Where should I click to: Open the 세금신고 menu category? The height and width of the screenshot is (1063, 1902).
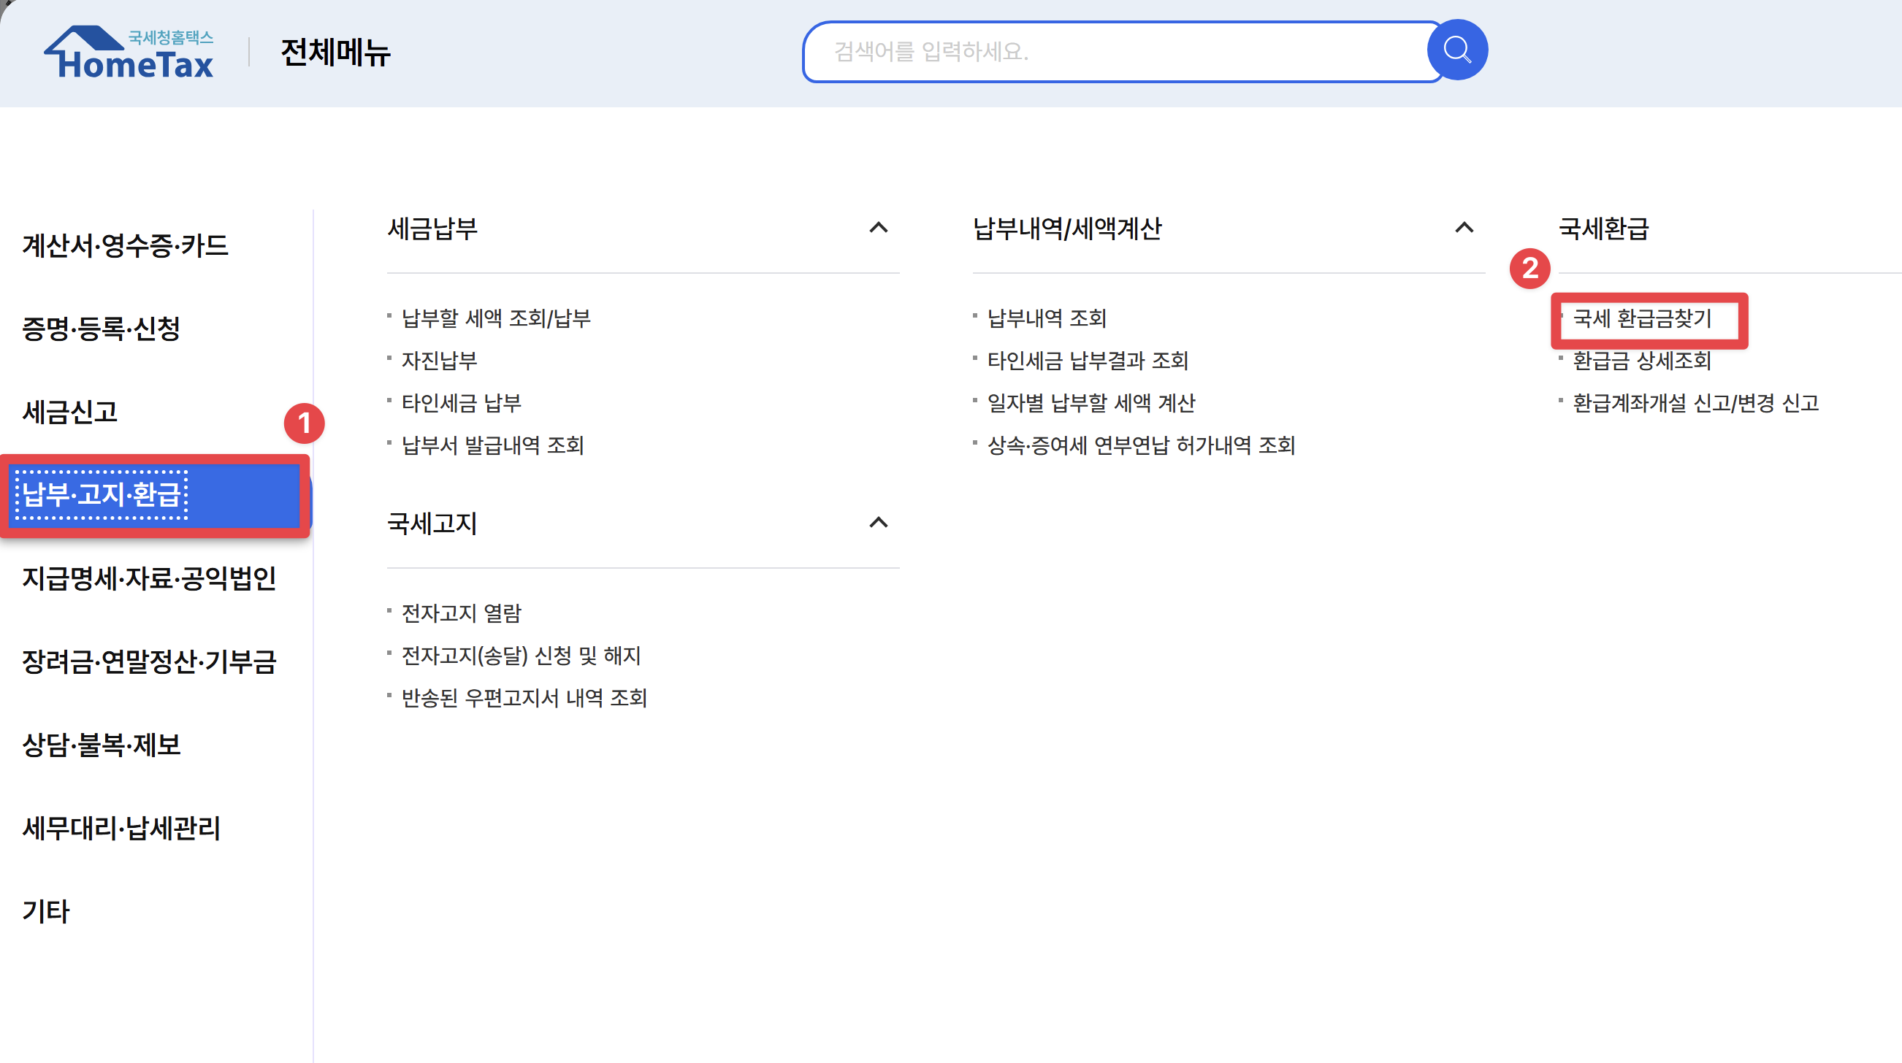(70, 412)
